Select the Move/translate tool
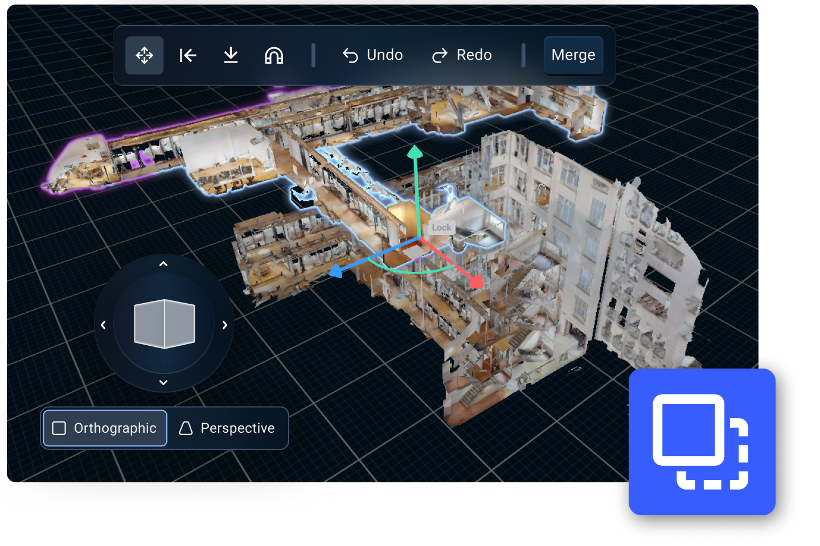820x546 pixels. tap(144, 55)
